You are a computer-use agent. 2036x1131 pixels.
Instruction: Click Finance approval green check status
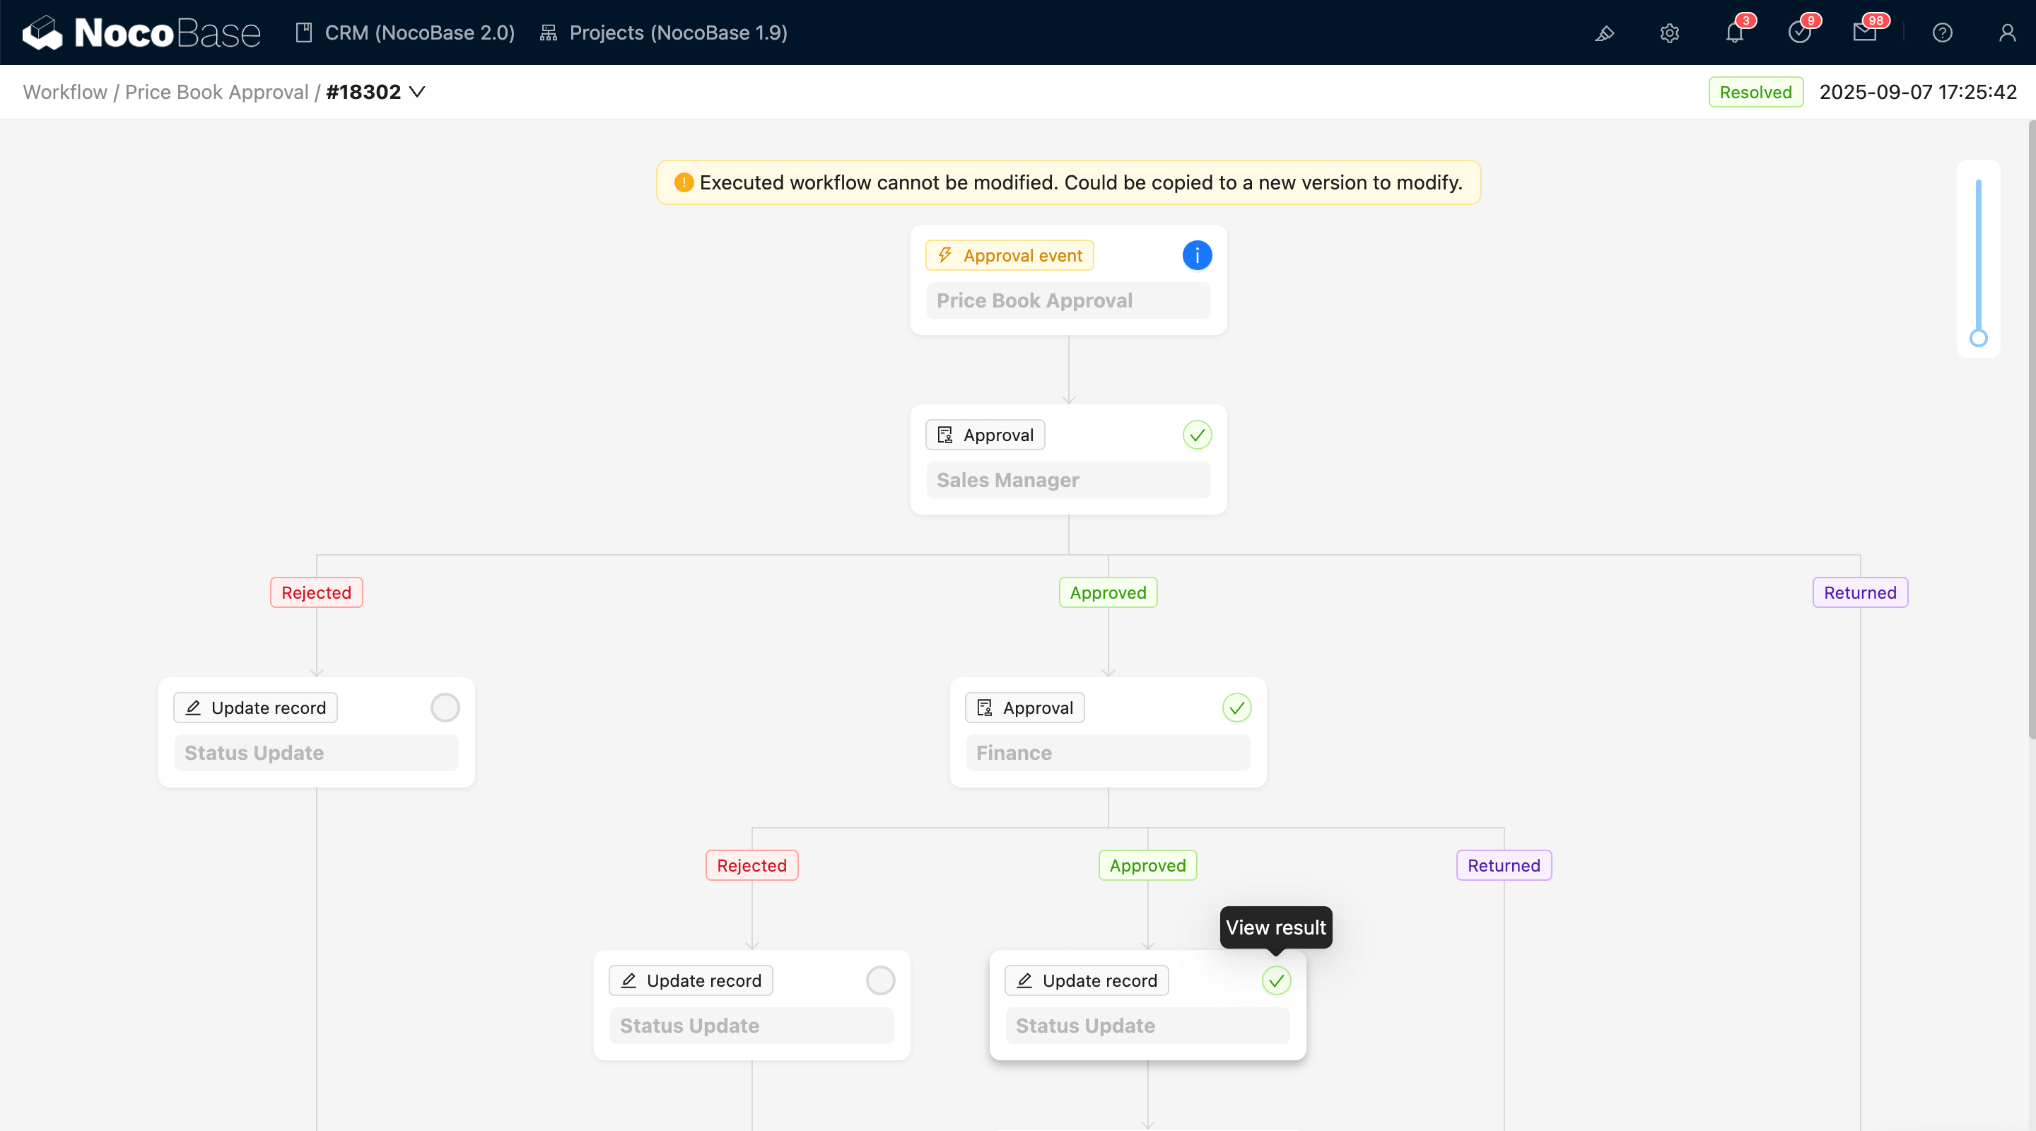[x=1236, y=708]
